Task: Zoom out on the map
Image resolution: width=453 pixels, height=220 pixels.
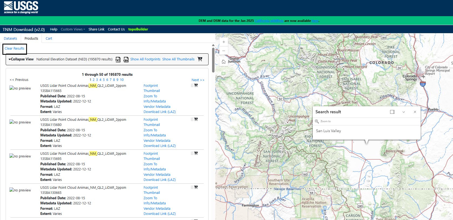Action: 224,51
